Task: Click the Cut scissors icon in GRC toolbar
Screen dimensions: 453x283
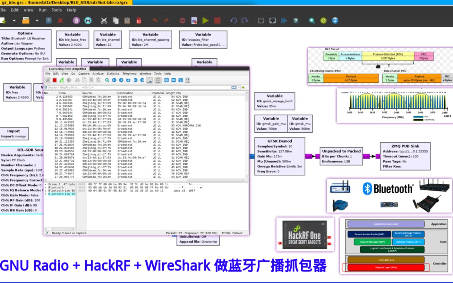Action: click(x=104, y=21)
